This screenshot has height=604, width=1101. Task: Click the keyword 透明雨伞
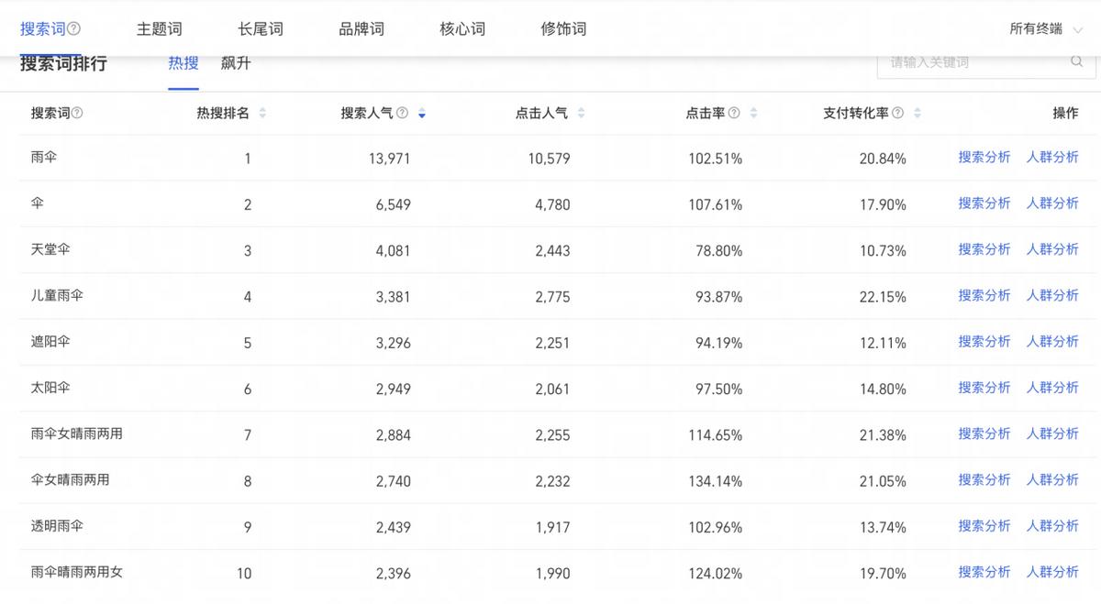coord(57,526)
